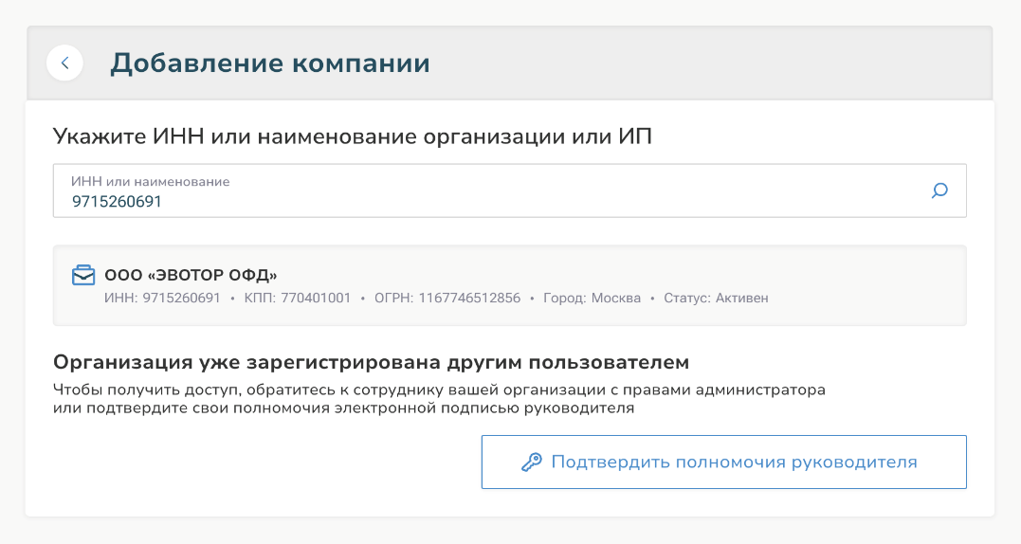Click the Город: Москва detail
The image size is (1021, 544).
click(592, 298)
